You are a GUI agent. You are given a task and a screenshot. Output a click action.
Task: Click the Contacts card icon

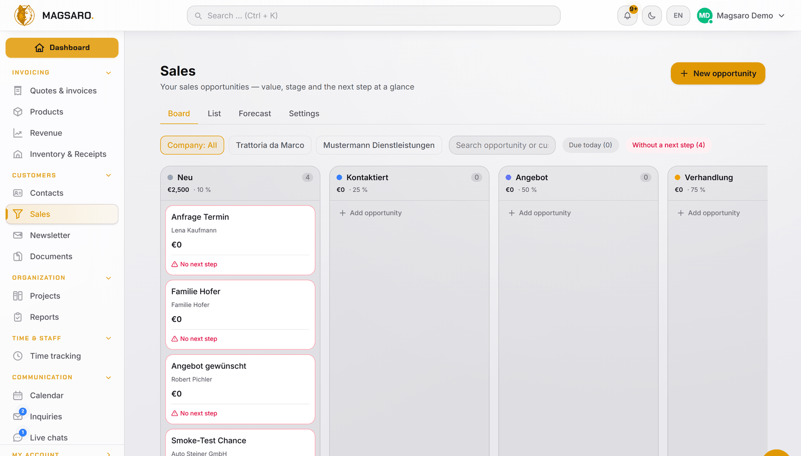pyautogui.click(x=18, y=193)
